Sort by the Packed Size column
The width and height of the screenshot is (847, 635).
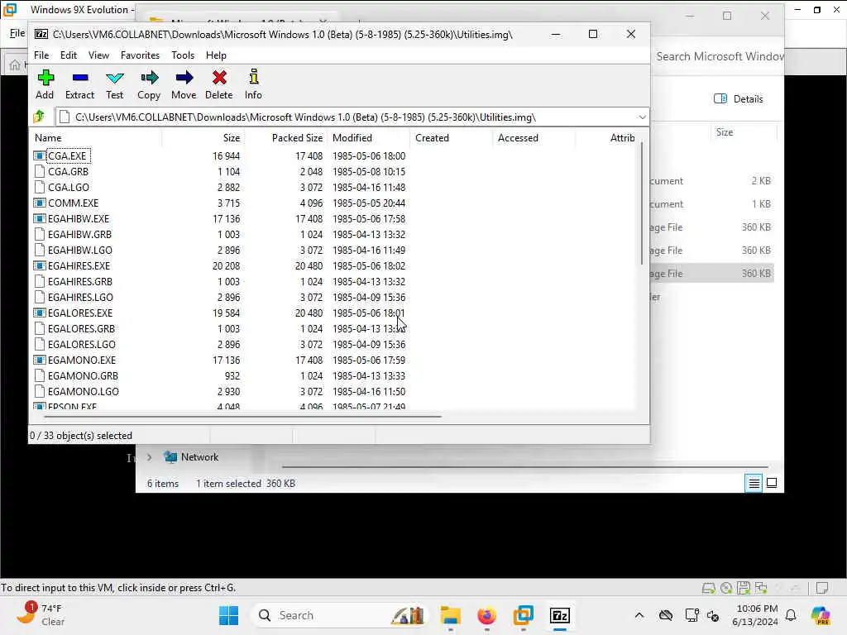285,138
